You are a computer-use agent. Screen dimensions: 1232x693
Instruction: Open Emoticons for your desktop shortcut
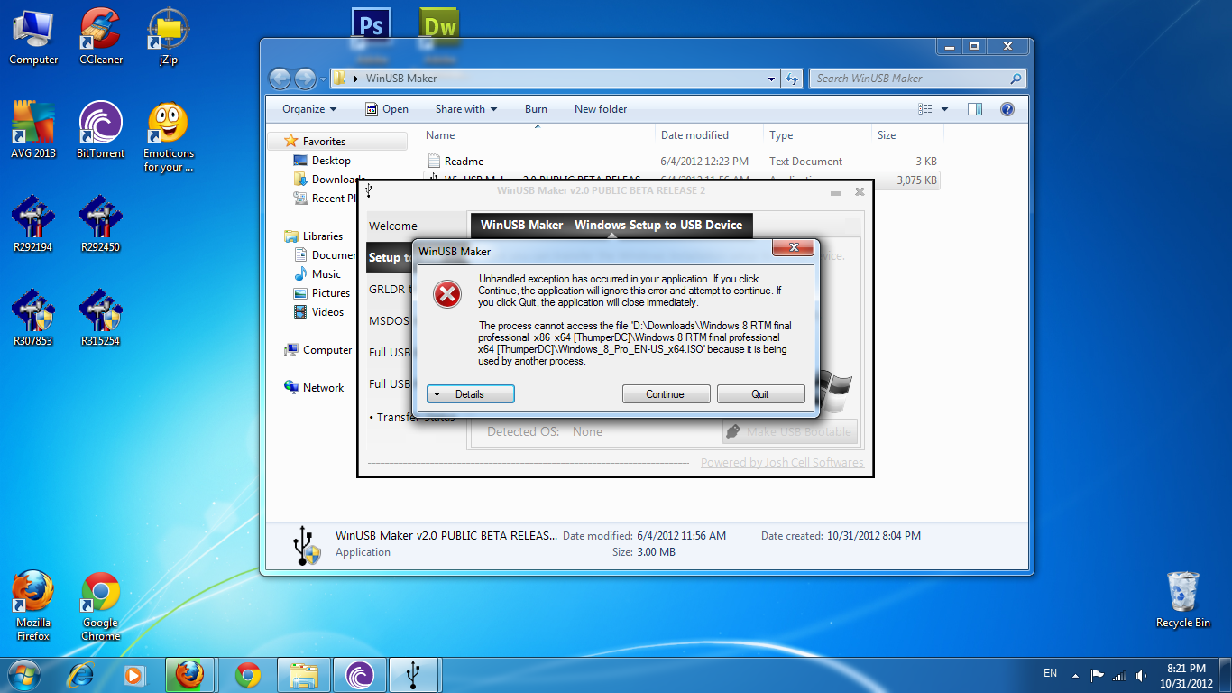169,137
